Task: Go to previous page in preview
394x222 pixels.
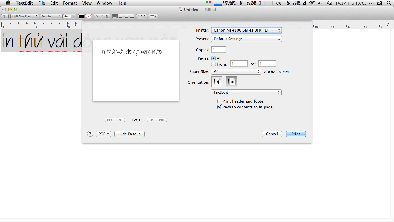Action: tap(120, 120)
